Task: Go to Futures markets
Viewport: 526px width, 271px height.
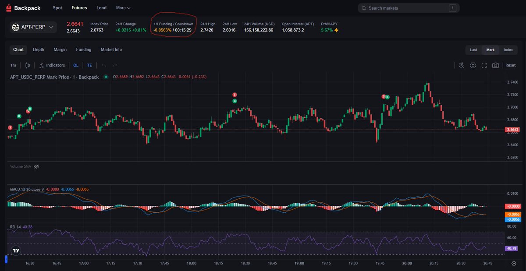Action: [x=79, y=8]
